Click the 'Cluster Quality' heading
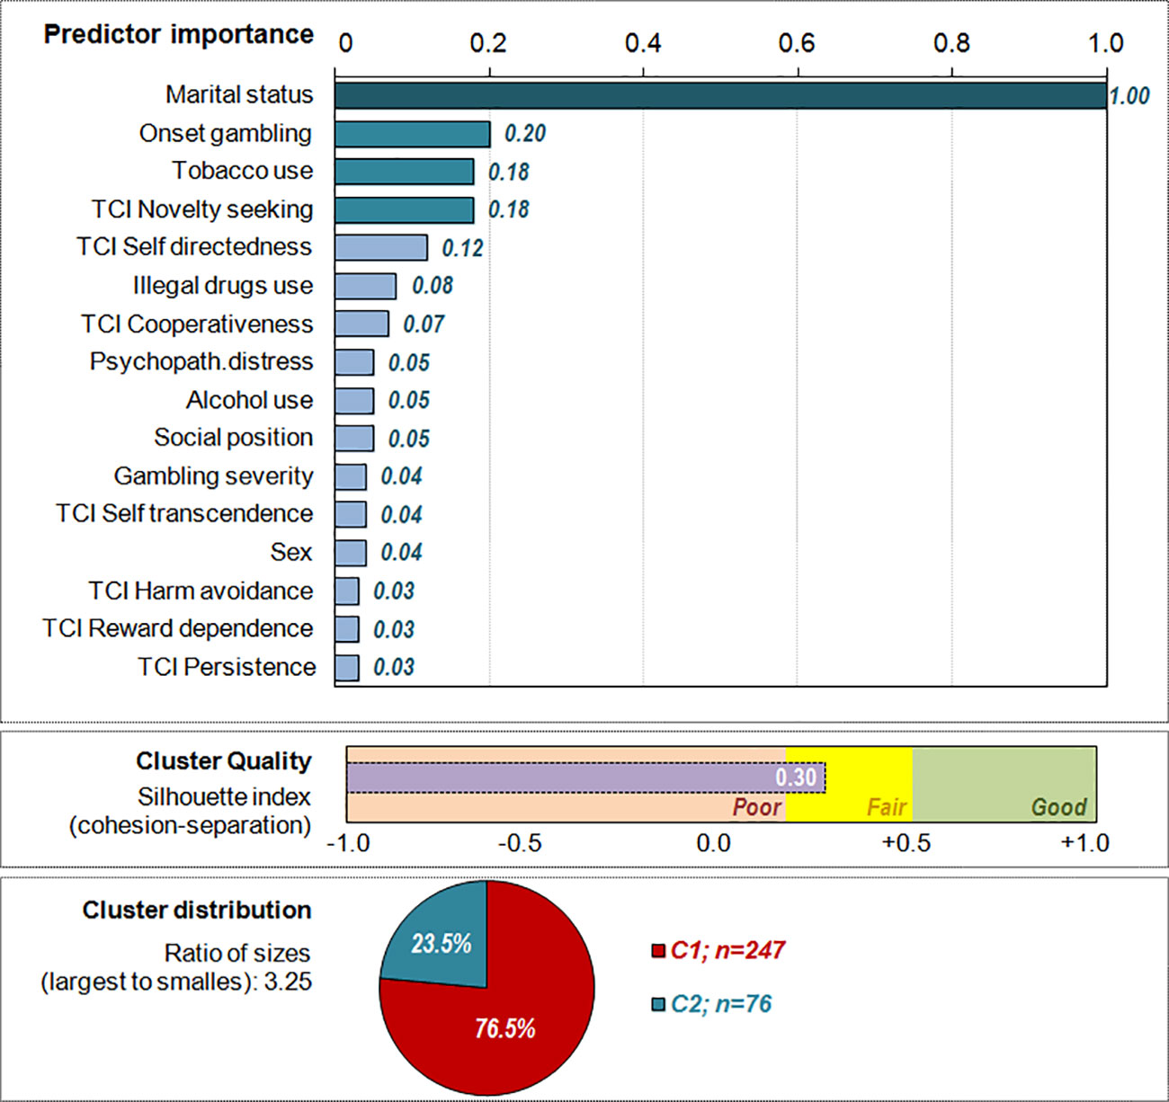The image size is (1169, 1102). click(224, 761)
